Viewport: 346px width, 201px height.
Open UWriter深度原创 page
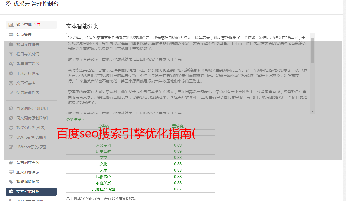(x=31, y=137)
